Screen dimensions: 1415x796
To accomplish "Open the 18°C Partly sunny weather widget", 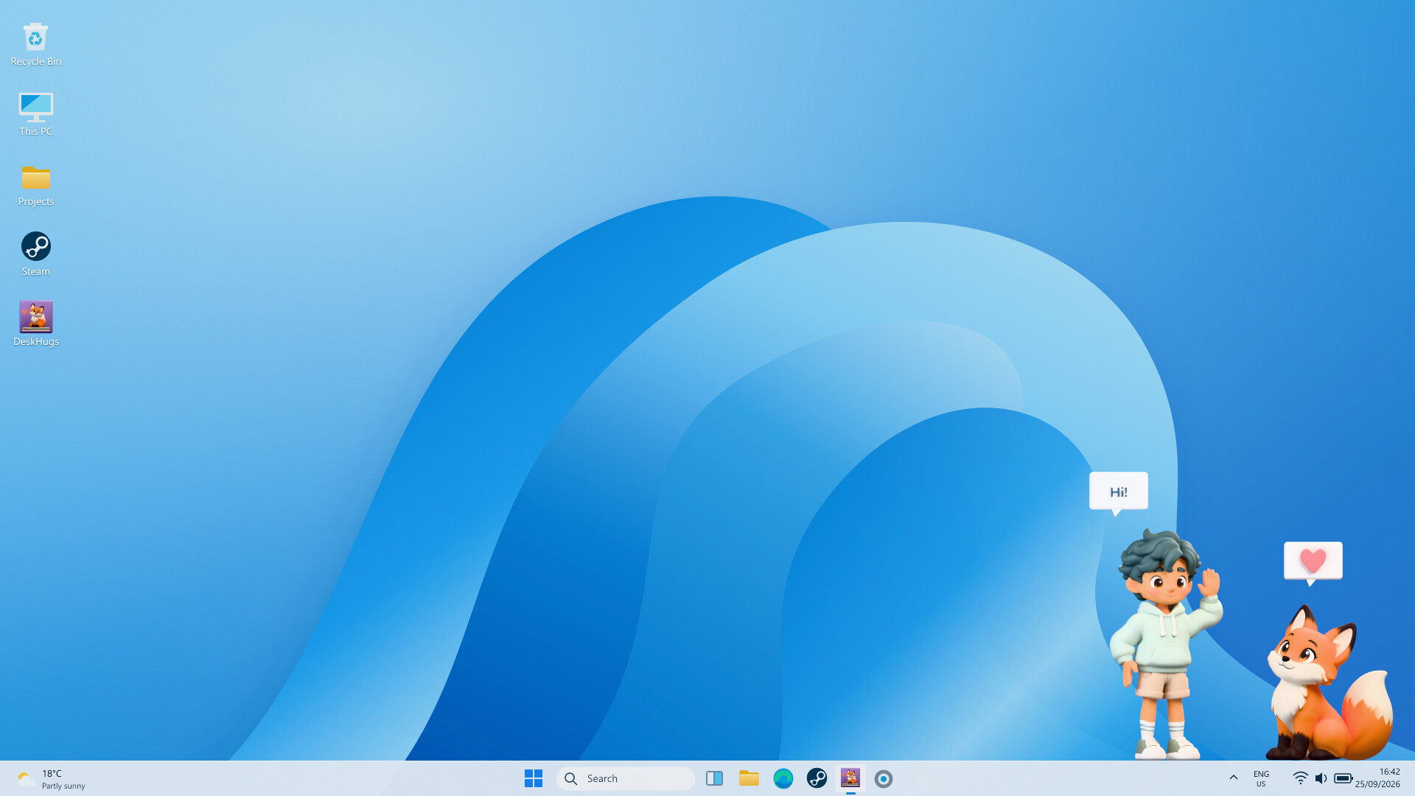I will [x=52, y=779].
